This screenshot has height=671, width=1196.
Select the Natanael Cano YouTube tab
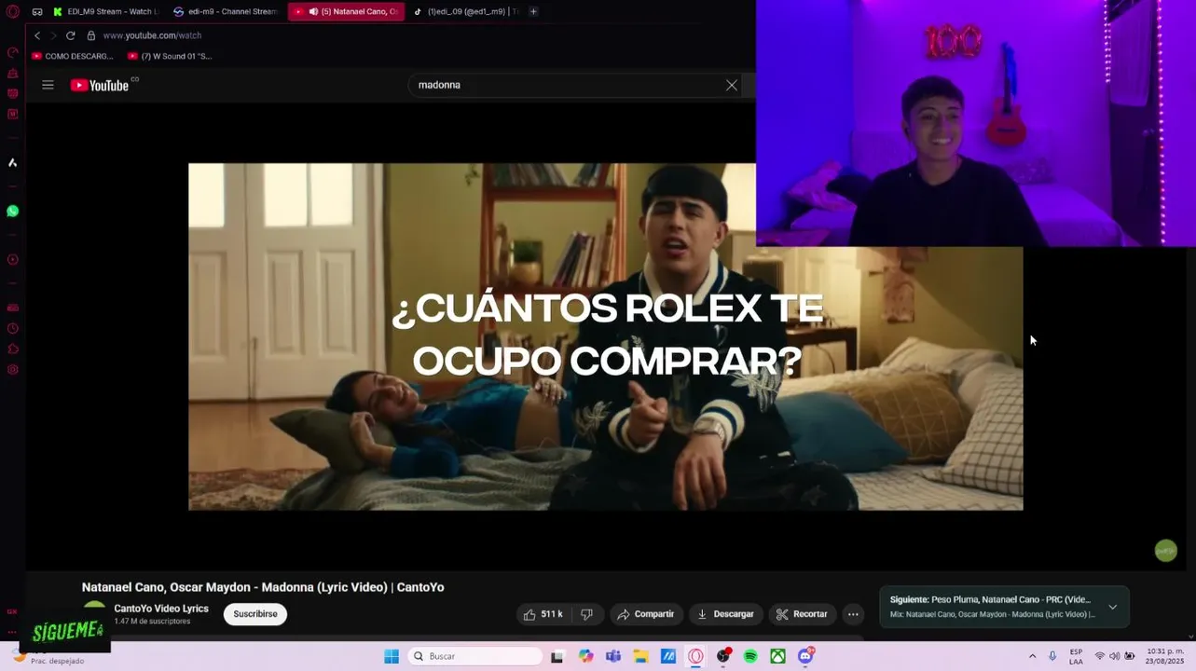click(346, 11)
